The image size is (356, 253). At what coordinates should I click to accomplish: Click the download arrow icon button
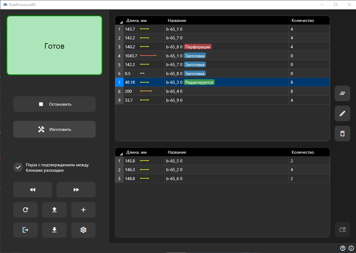pos(54,230)
